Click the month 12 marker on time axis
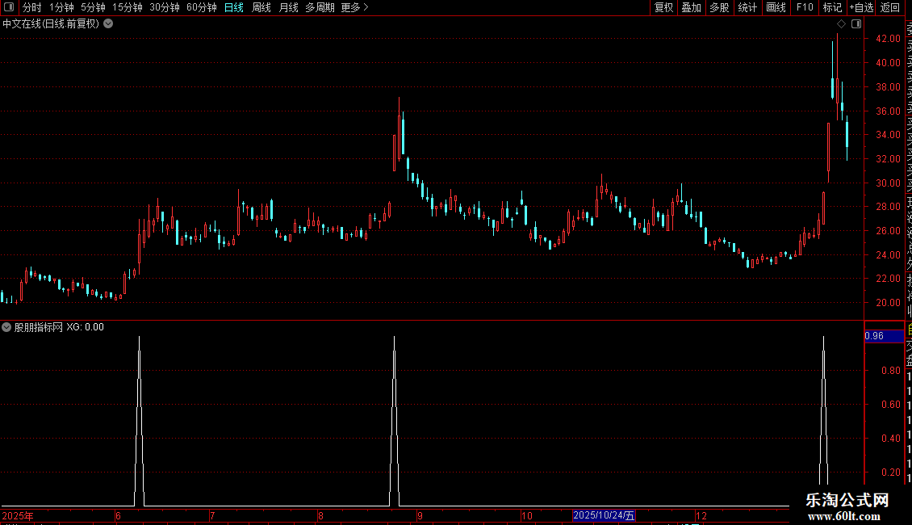The image size is (912, 525). [701, 515]
